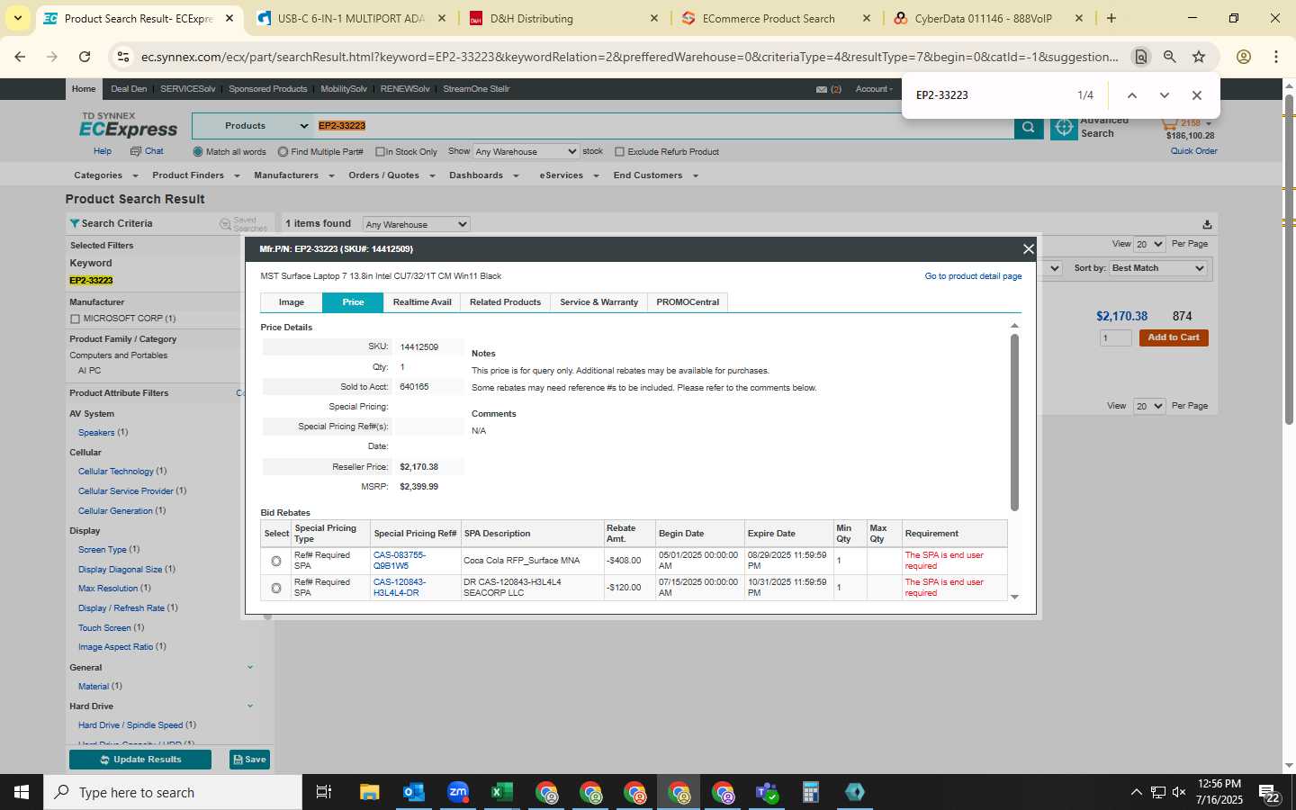Screen dimensions: 1296x810
Task: Toggle In Stock Only checkbox
Action: coord(380,152)
